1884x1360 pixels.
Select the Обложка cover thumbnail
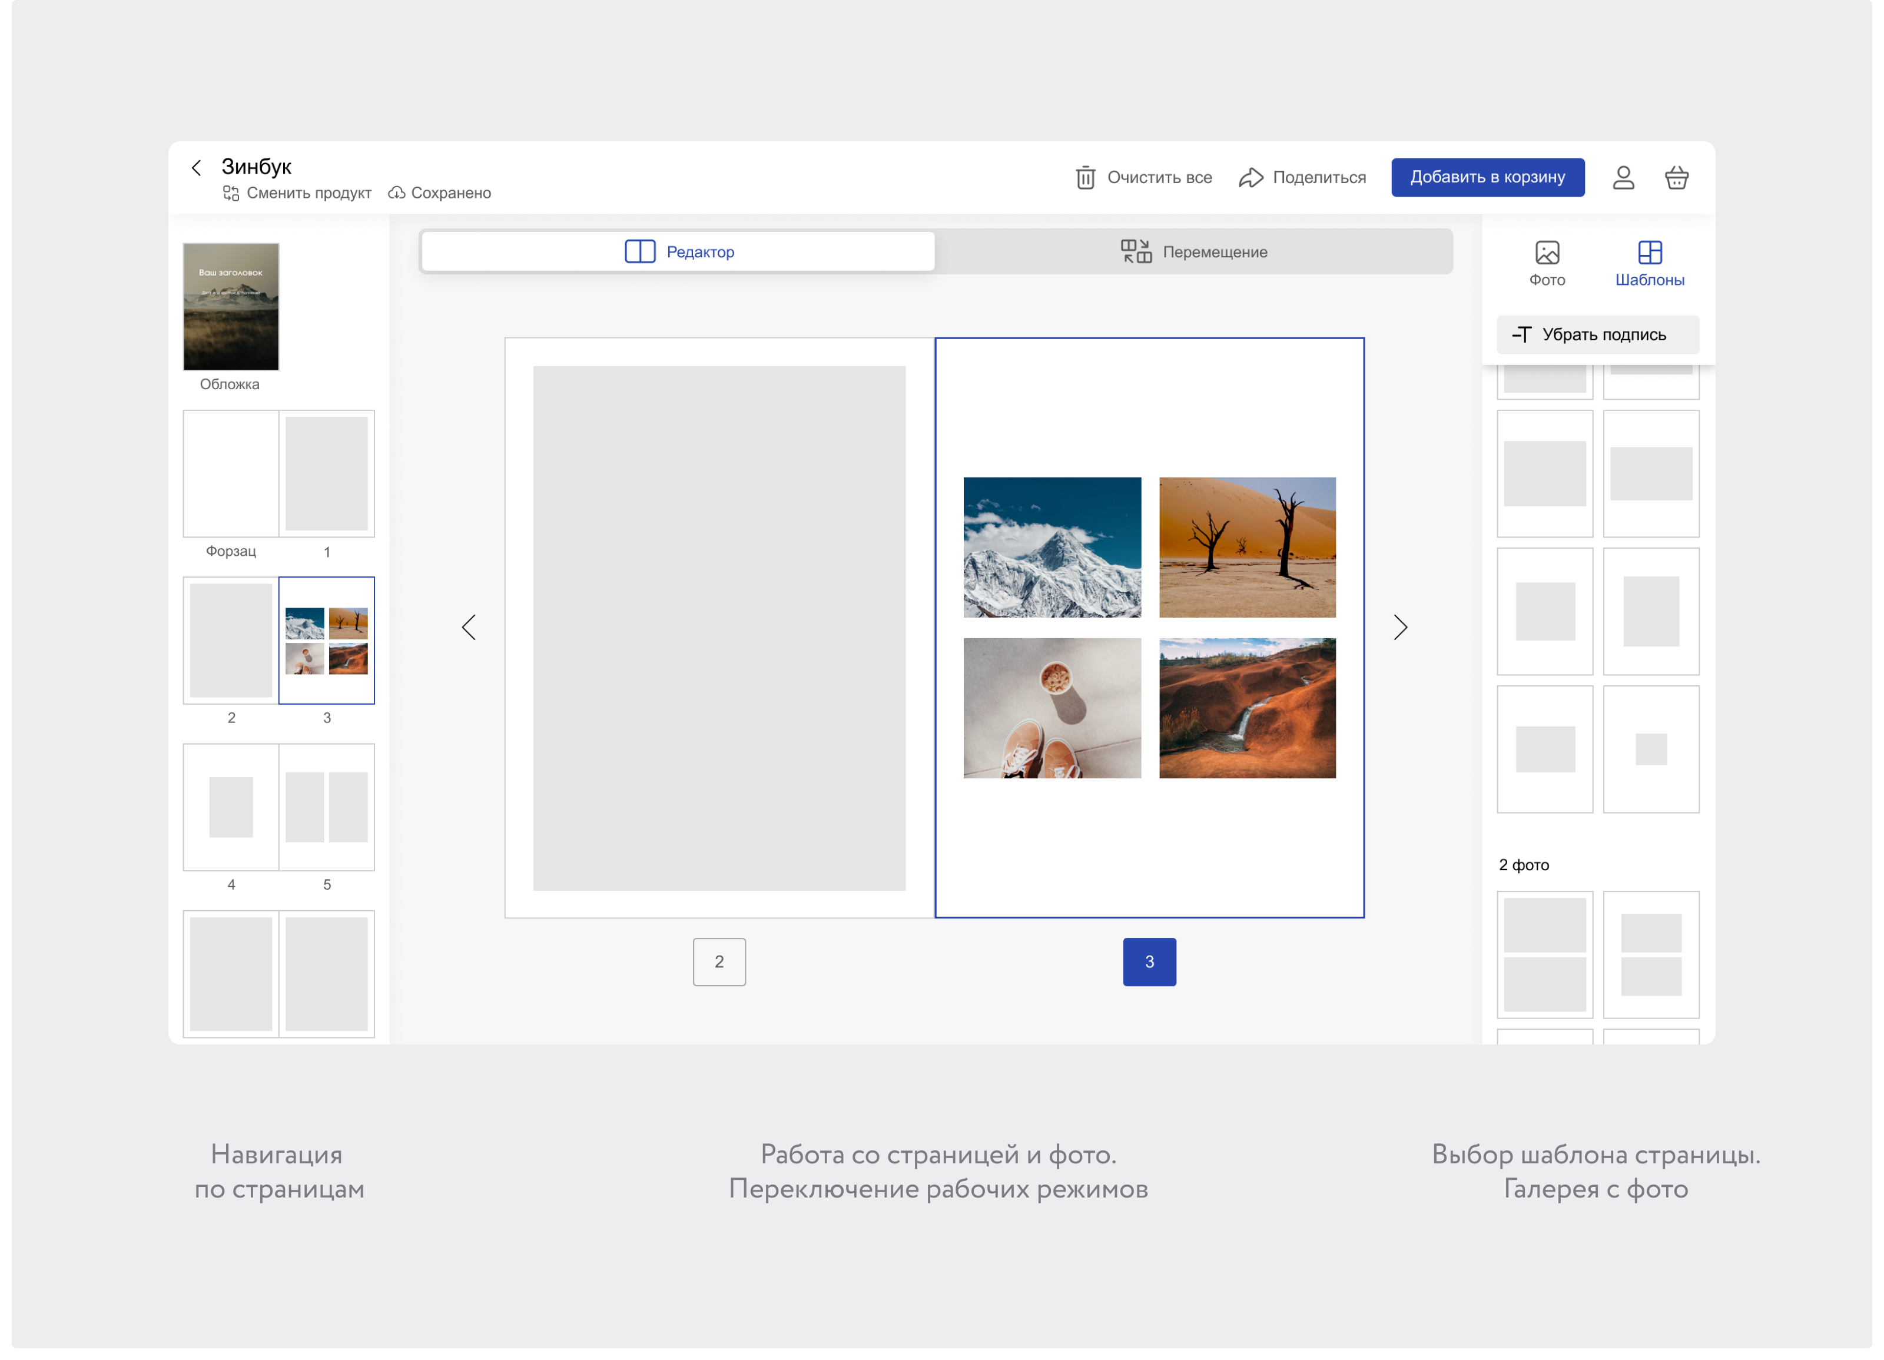coord(231,307)
